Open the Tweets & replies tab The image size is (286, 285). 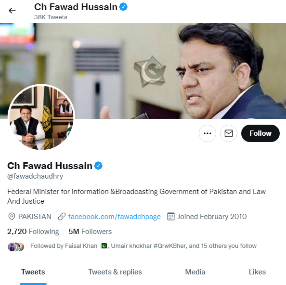click(115, 272)
